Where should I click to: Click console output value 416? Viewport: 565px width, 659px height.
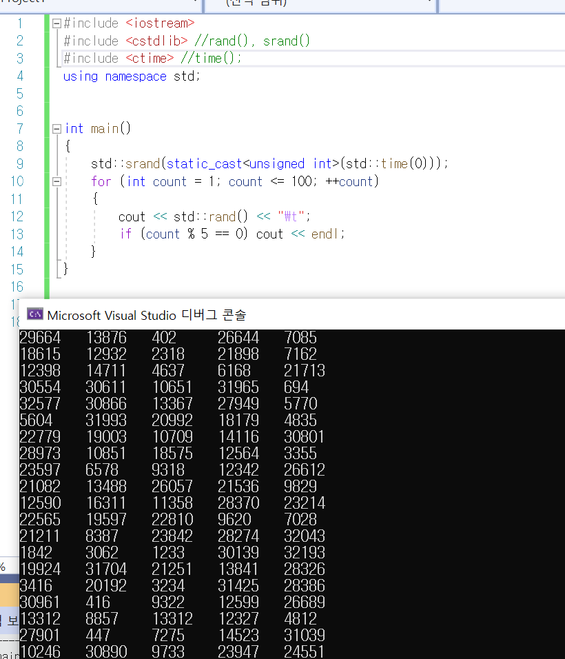click(98, 602)
